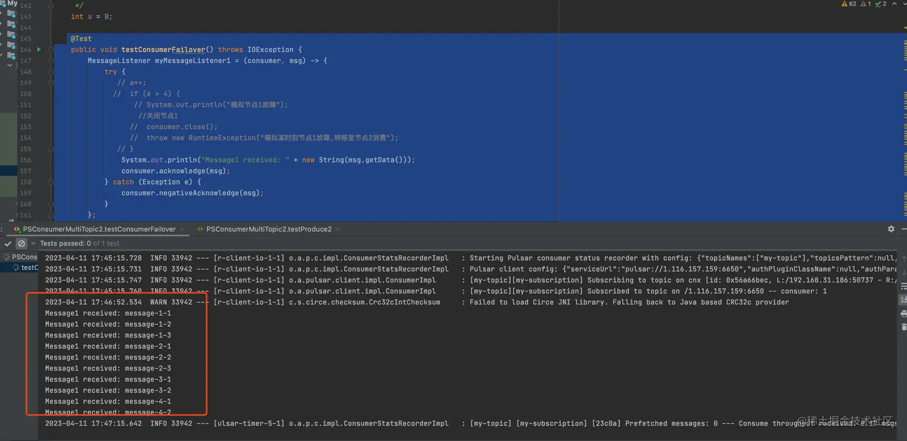The height and width of the screenshot is (441, 907).
Task: Click the 'Tests passed: 0 of 1 test' status
Action: [x=80, y=244]
